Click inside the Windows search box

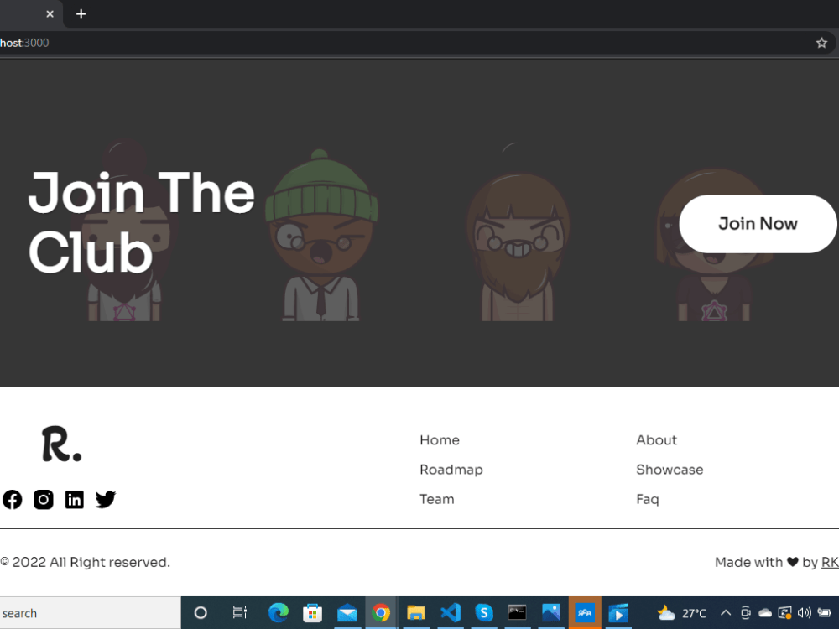click(84, 613)
